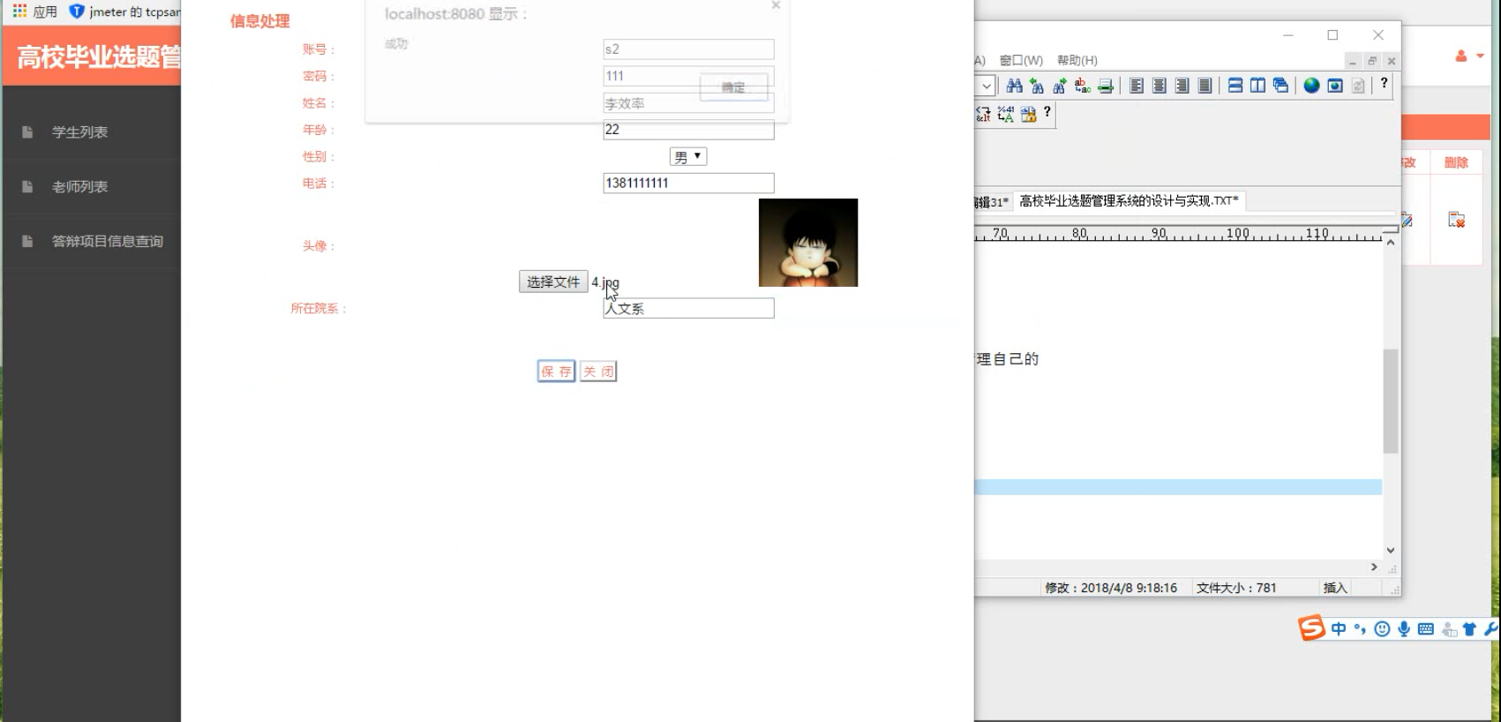This screenshot has height=722, width=1501.
Task: Open the 窗口(W) menu
Action: pyautogui.click(x=1021, y=60)
